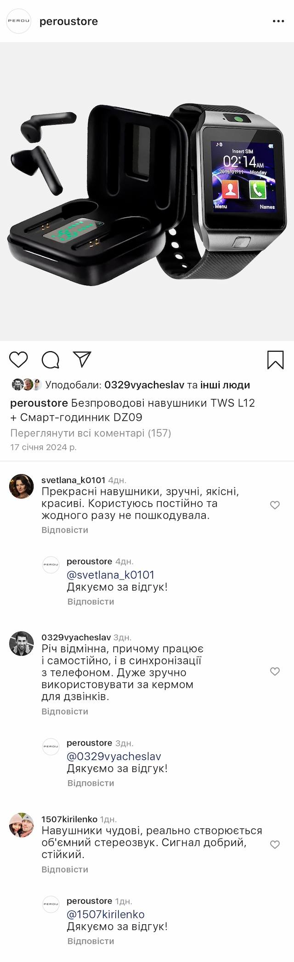Click the @svetlana_k0101 mention link
The image size is (294, 962).
(x=110, y=575)
